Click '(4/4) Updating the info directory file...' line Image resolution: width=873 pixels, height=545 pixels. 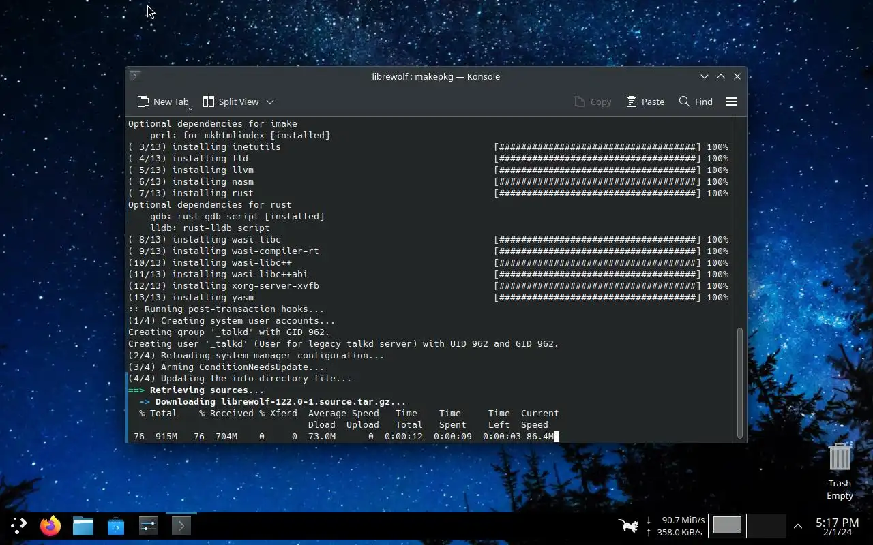point(240,379)
